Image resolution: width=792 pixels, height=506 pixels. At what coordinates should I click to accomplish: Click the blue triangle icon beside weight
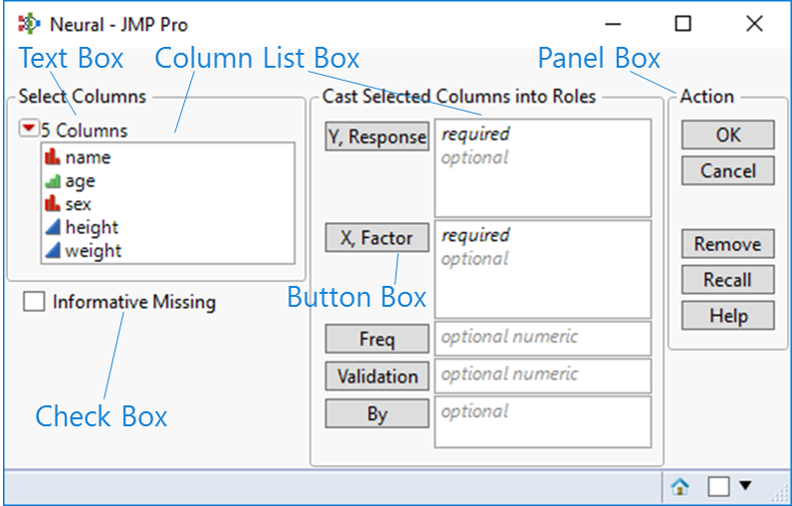pos(53,251)
